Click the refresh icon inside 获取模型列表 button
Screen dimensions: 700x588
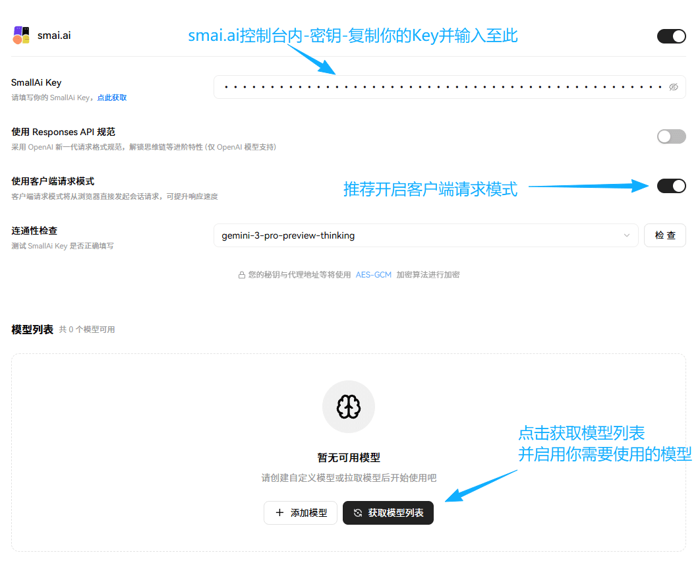pos(357,513)
